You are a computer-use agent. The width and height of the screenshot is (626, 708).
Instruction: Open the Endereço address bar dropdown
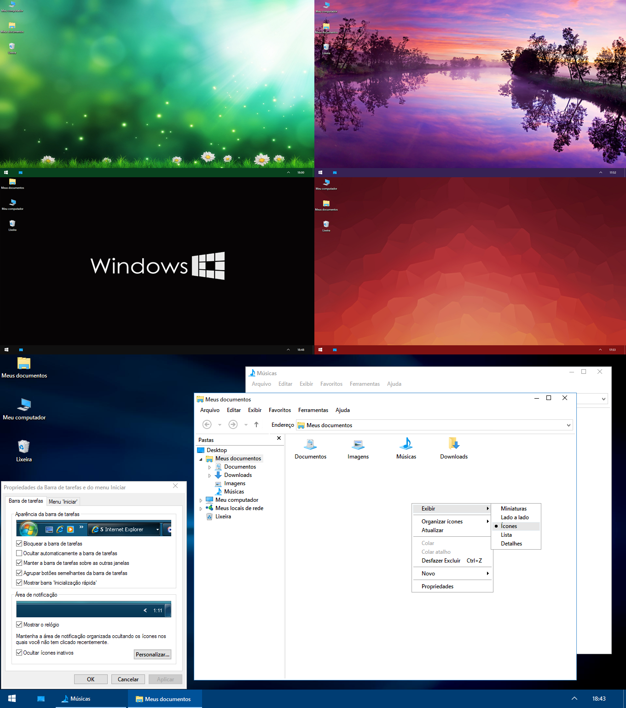(569, 425)
